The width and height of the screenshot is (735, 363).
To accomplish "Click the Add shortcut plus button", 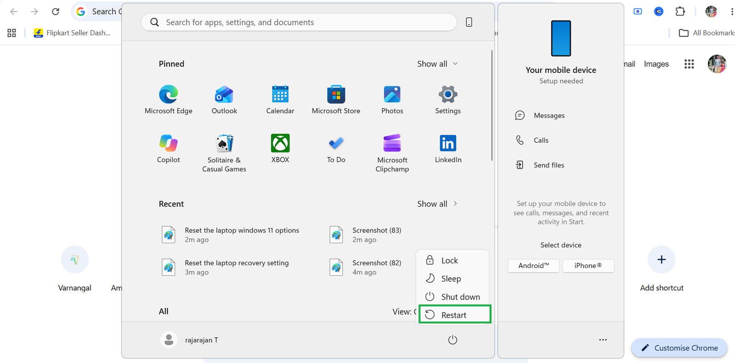I will [661, 260].
